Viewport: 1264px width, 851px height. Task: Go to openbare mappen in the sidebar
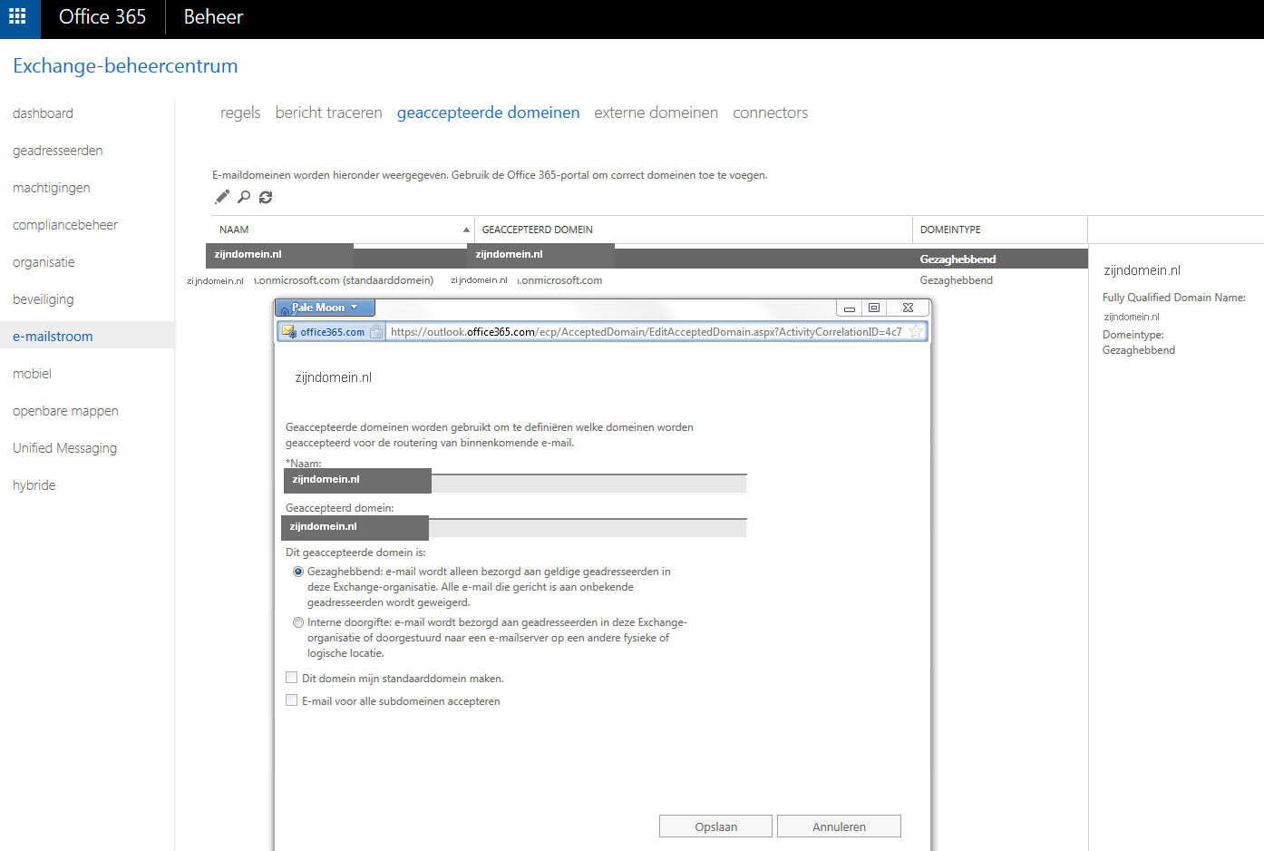66,411
